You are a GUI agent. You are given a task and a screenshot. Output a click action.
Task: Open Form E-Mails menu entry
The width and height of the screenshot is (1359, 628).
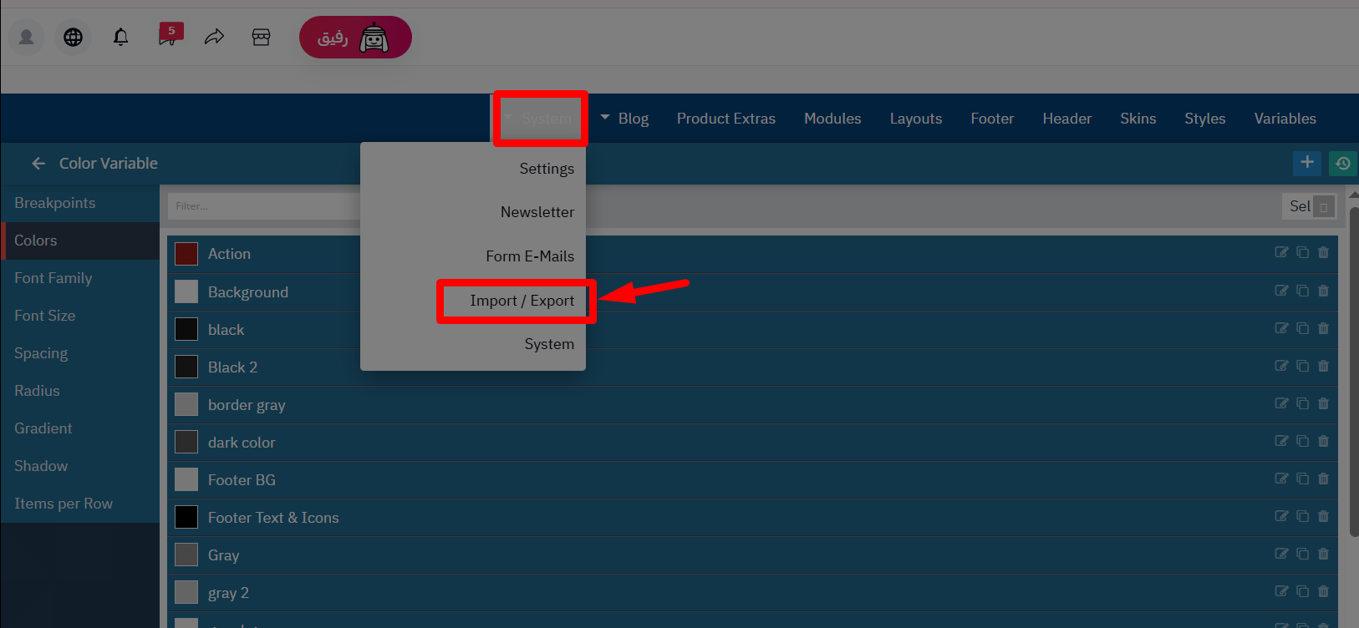(x=530, y=256)
